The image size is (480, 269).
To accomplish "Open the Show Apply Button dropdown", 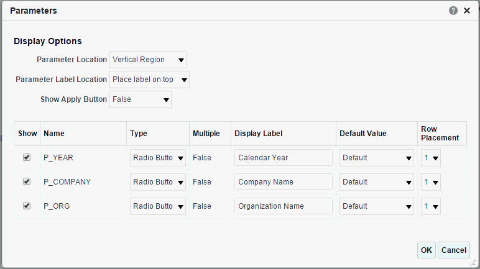I will [141, 99].
